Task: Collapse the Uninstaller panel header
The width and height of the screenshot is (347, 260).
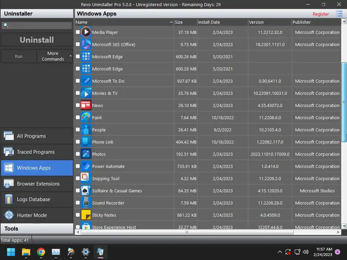Action: tap(37, 14)
